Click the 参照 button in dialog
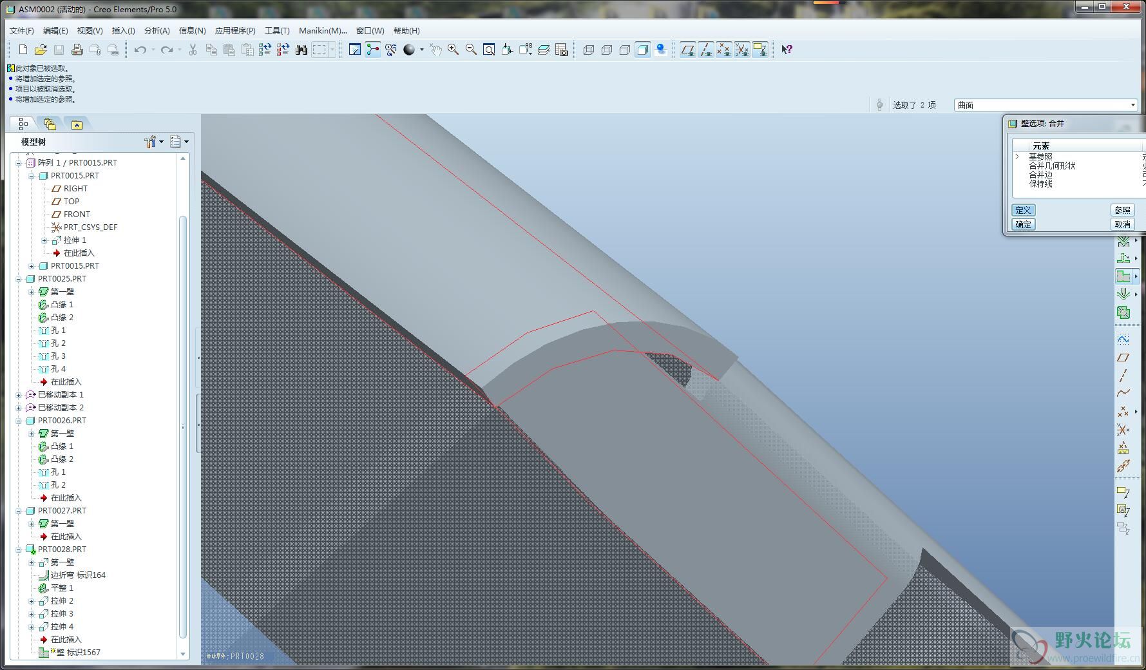1146x670 pixels. (1123, 210)
